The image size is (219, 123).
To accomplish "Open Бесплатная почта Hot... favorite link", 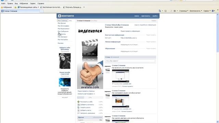I will (x=51, y=7).
